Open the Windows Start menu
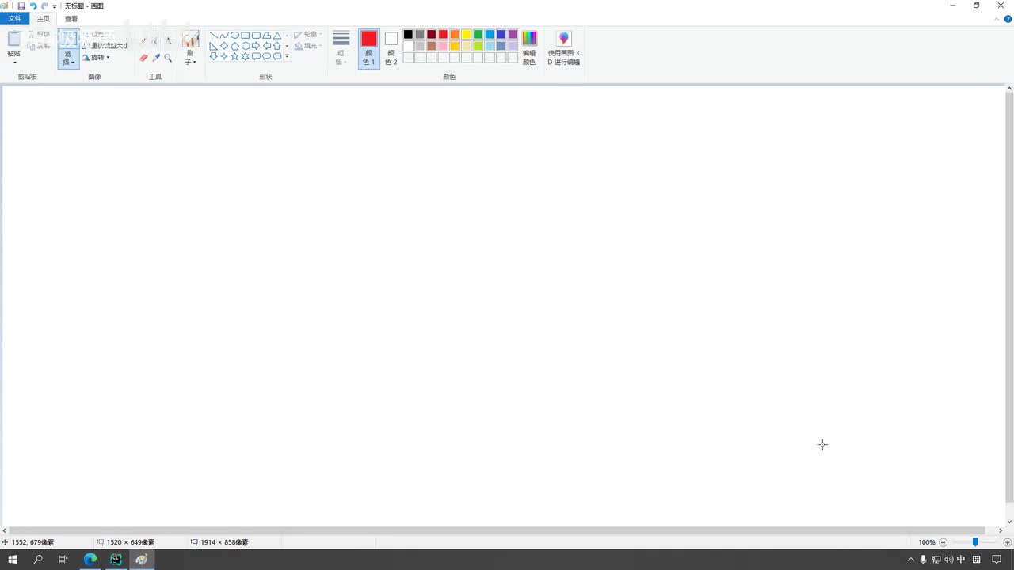The width and height of the screenshot is (1014, 570). [x=13, y=560]
